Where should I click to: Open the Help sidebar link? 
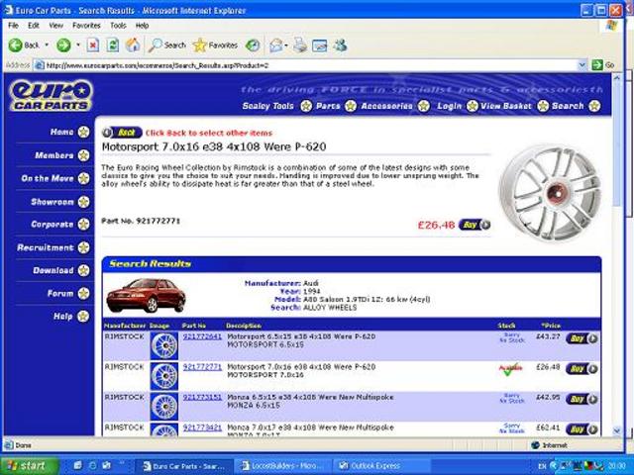click(x=71, y=317)
